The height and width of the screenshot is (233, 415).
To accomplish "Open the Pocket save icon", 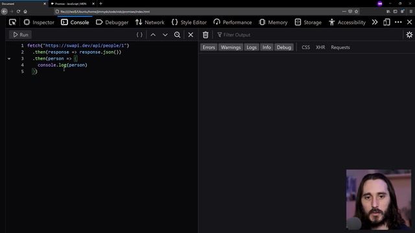I will 350,12.
